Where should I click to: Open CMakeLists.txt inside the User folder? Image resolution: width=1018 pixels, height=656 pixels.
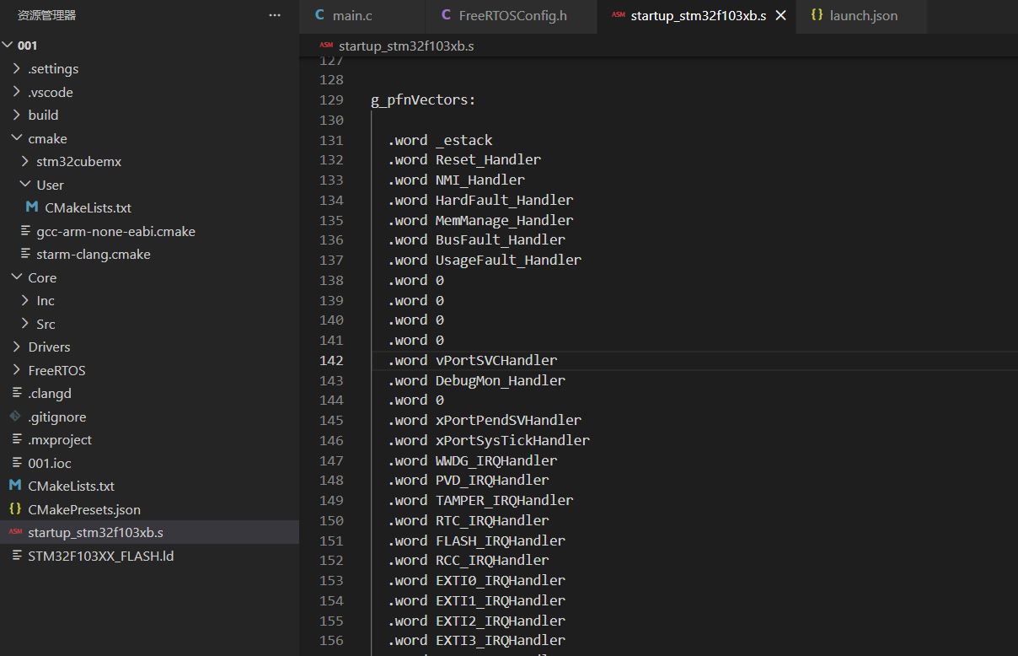tap(88, 207)
